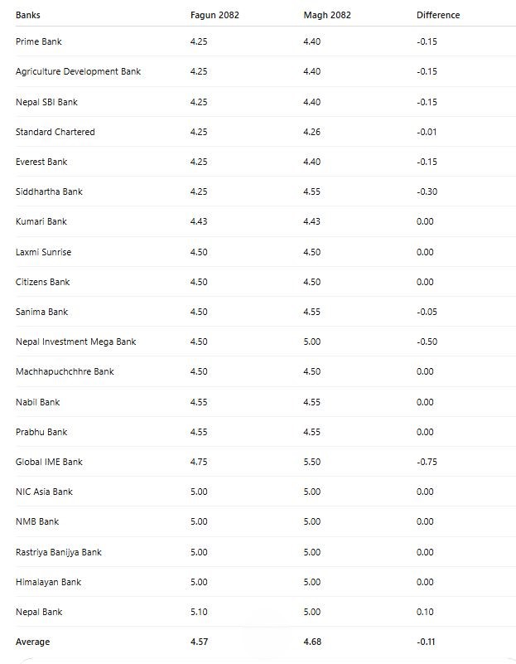
Task: Click the Rastriya Banijya Bank name
Action: (x=58, y=552)
